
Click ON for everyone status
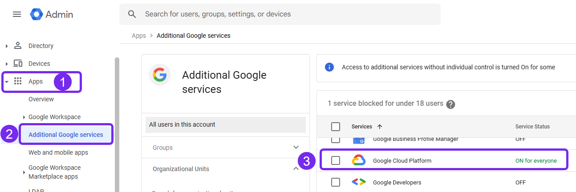(536, 160)
